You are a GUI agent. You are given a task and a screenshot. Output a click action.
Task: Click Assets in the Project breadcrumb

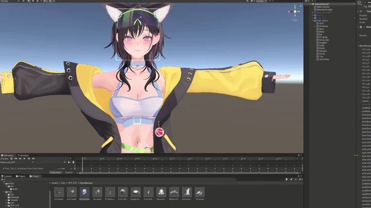[x=55, y=183]
